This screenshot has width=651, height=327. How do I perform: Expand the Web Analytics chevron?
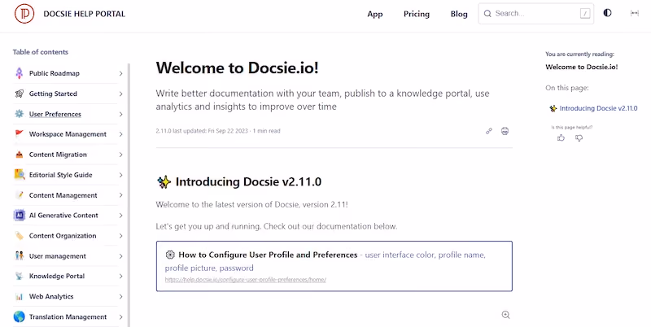[x=120, y=297]
